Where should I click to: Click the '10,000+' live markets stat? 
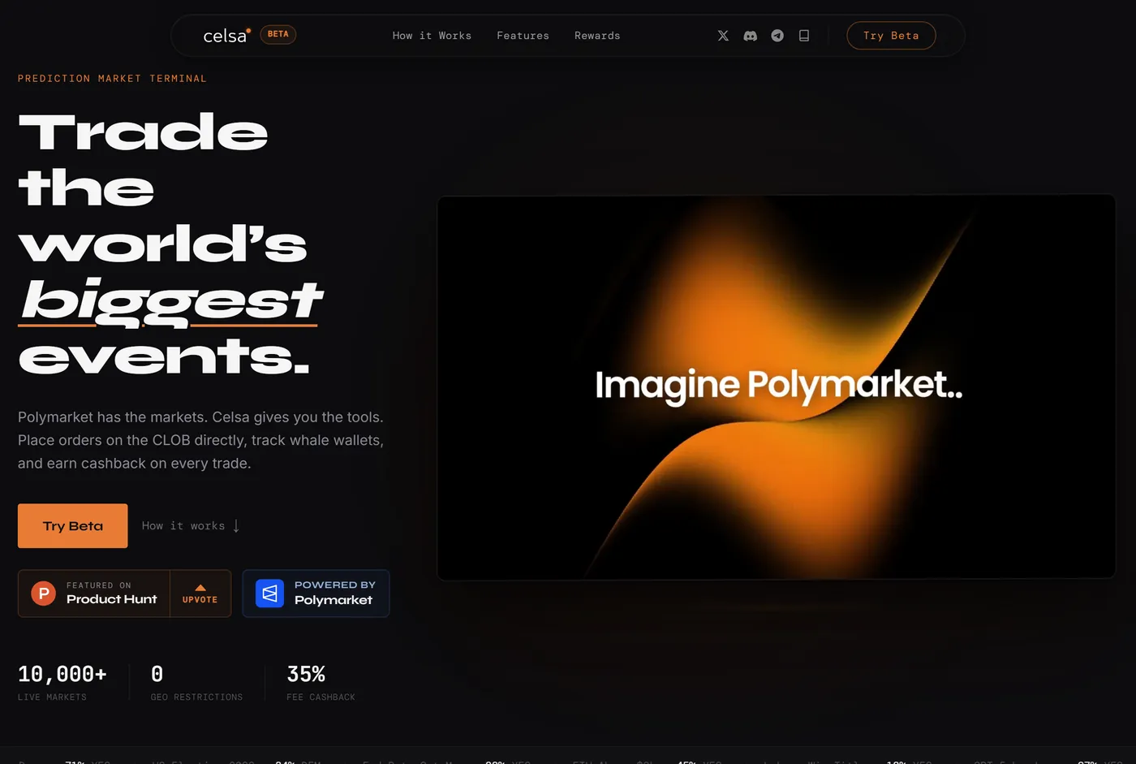[62, 674]
